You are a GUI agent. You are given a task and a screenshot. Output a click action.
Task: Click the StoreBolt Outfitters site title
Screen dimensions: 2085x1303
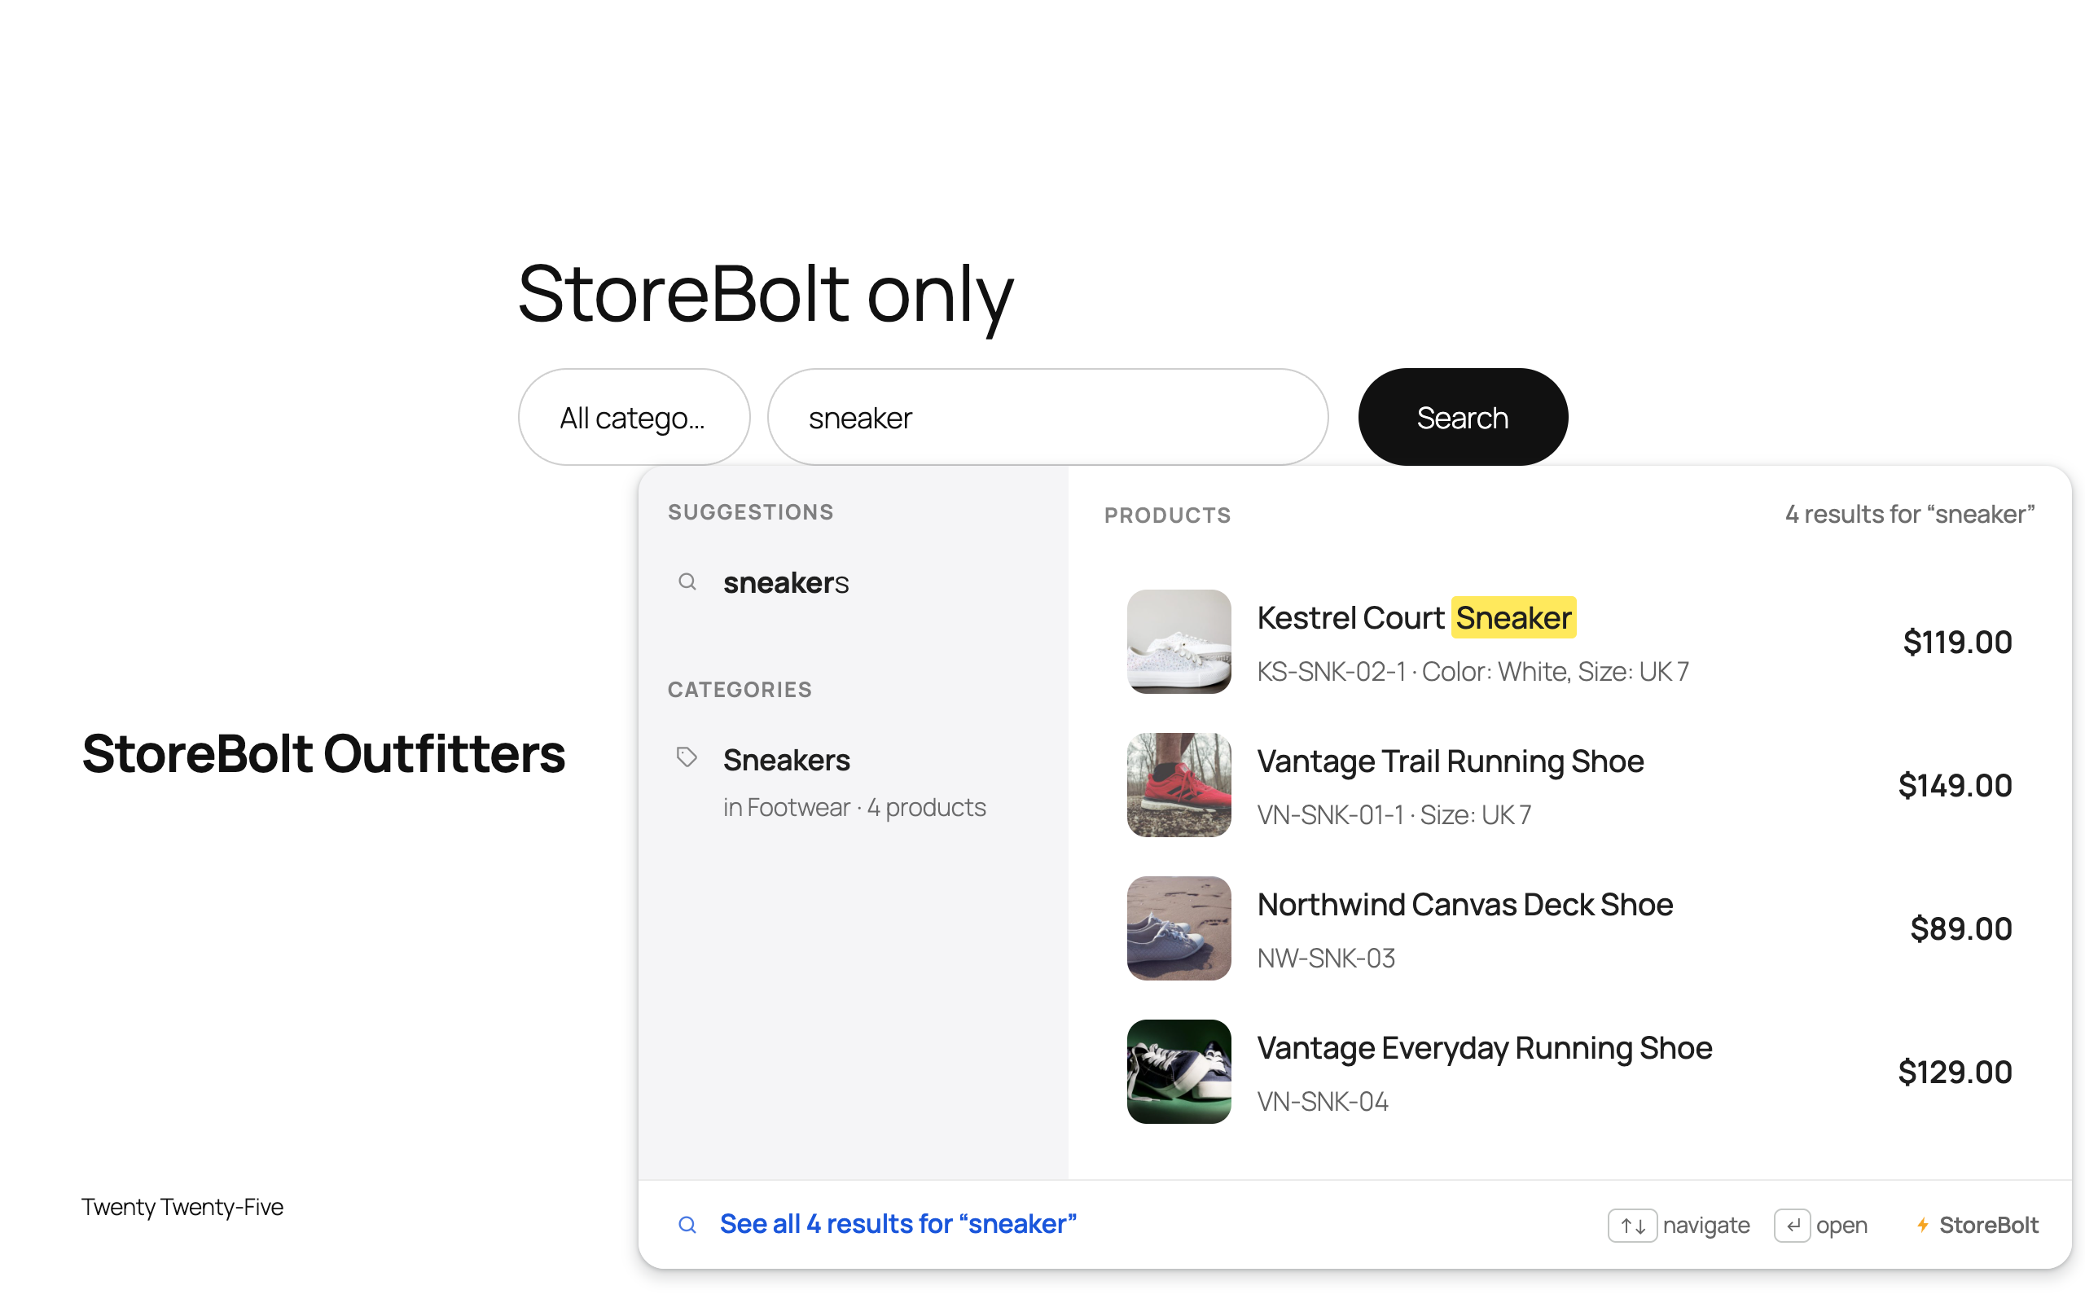point(324,754)
